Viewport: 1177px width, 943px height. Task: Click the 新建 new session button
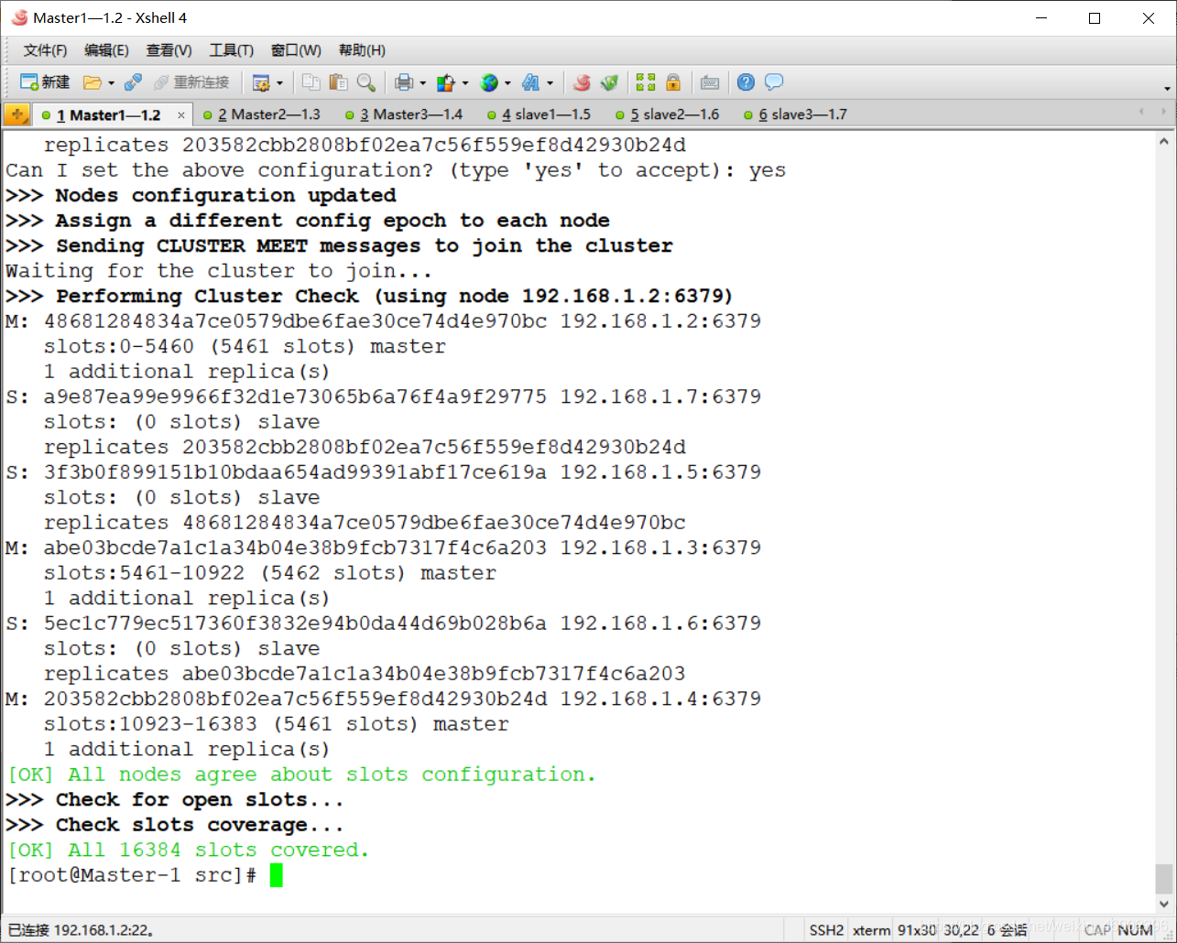coord(45,82)
